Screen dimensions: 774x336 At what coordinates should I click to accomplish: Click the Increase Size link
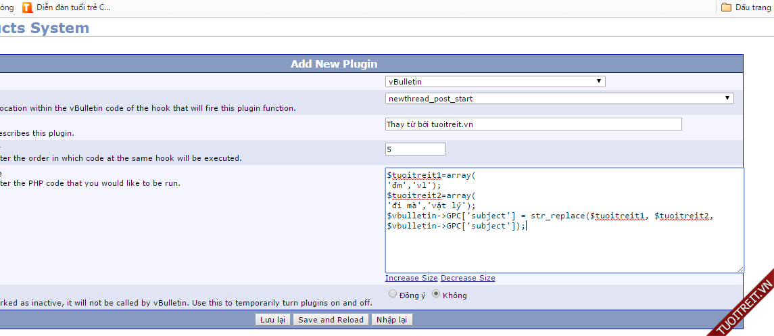click(412, 278)
